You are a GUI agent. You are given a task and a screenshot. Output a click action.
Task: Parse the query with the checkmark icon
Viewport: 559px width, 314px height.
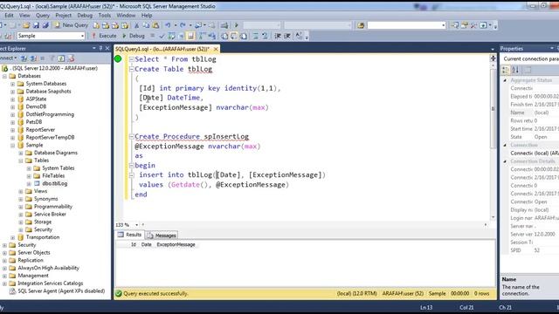[162, 36]
